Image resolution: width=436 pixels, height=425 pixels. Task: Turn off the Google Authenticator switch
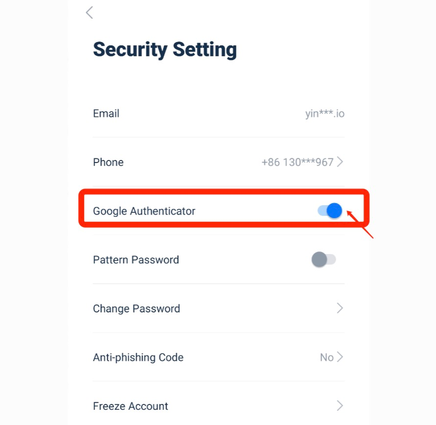(x=330, y=211)
